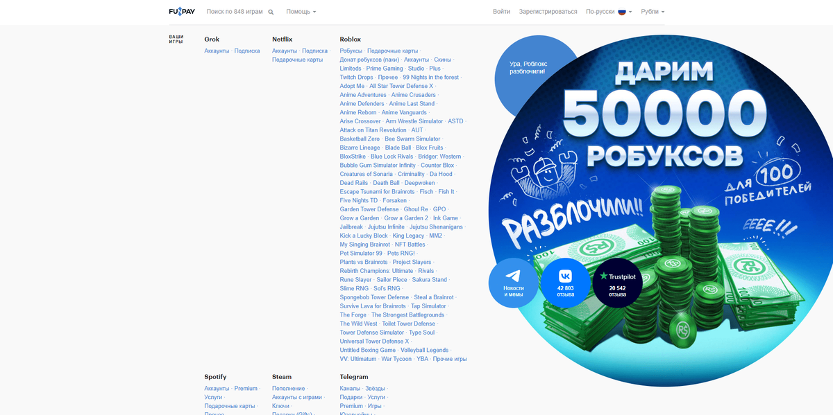Open the Trustpilot reviews circle
This screenshot has height=415, width=833.
(617, 283)
